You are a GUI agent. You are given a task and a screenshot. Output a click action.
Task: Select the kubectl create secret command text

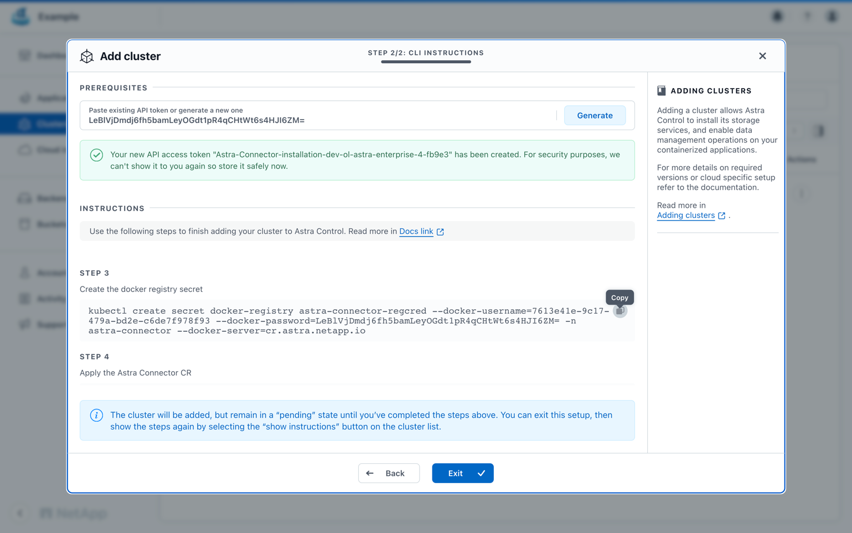click(x=349, y=321)
